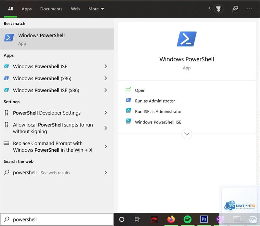Click 'Windows PowerShell (x86)' result text
This screenshot has width=260, height=226.
point(42,78)
